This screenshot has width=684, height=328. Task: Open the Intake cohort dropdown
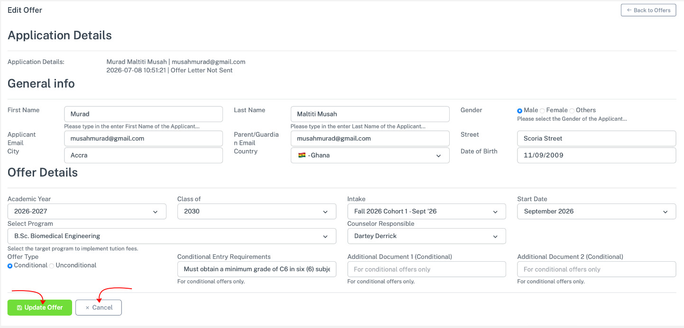pos(426,212)
